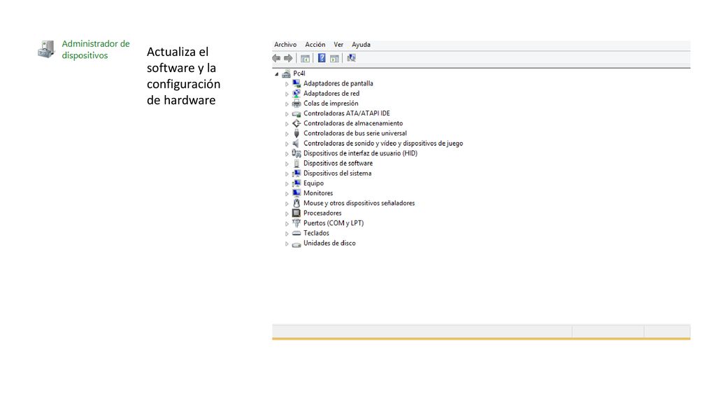Click the Back arrow in the toolbar
Image resolution: width=716 pixels, height=403 pixels.
pos(276,58)
